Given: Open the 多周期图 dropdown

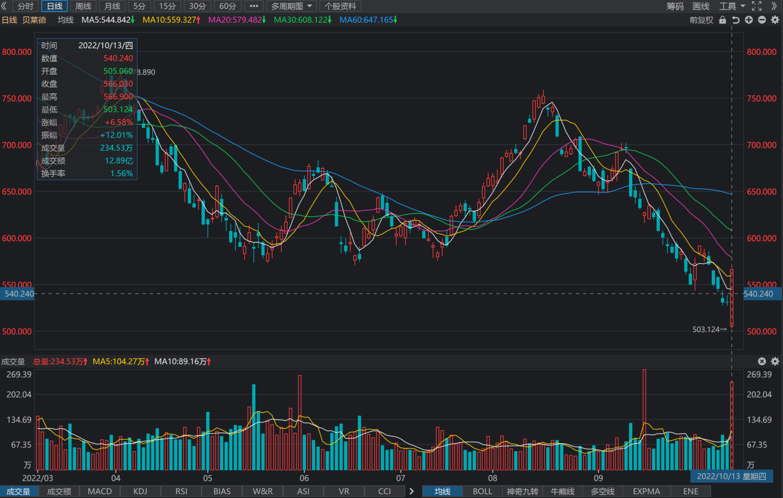Looking at the screenshot, I should 291,6.
